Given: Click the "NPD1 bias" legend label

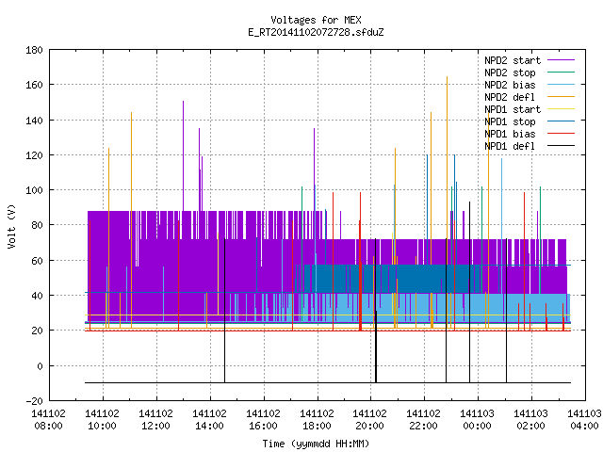Looking at the screenshot, I should pyautogui.click(x=510, y=134).
